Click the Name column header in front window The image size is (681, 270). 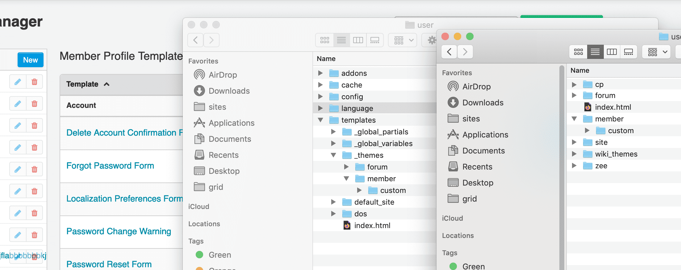[580, 70]
